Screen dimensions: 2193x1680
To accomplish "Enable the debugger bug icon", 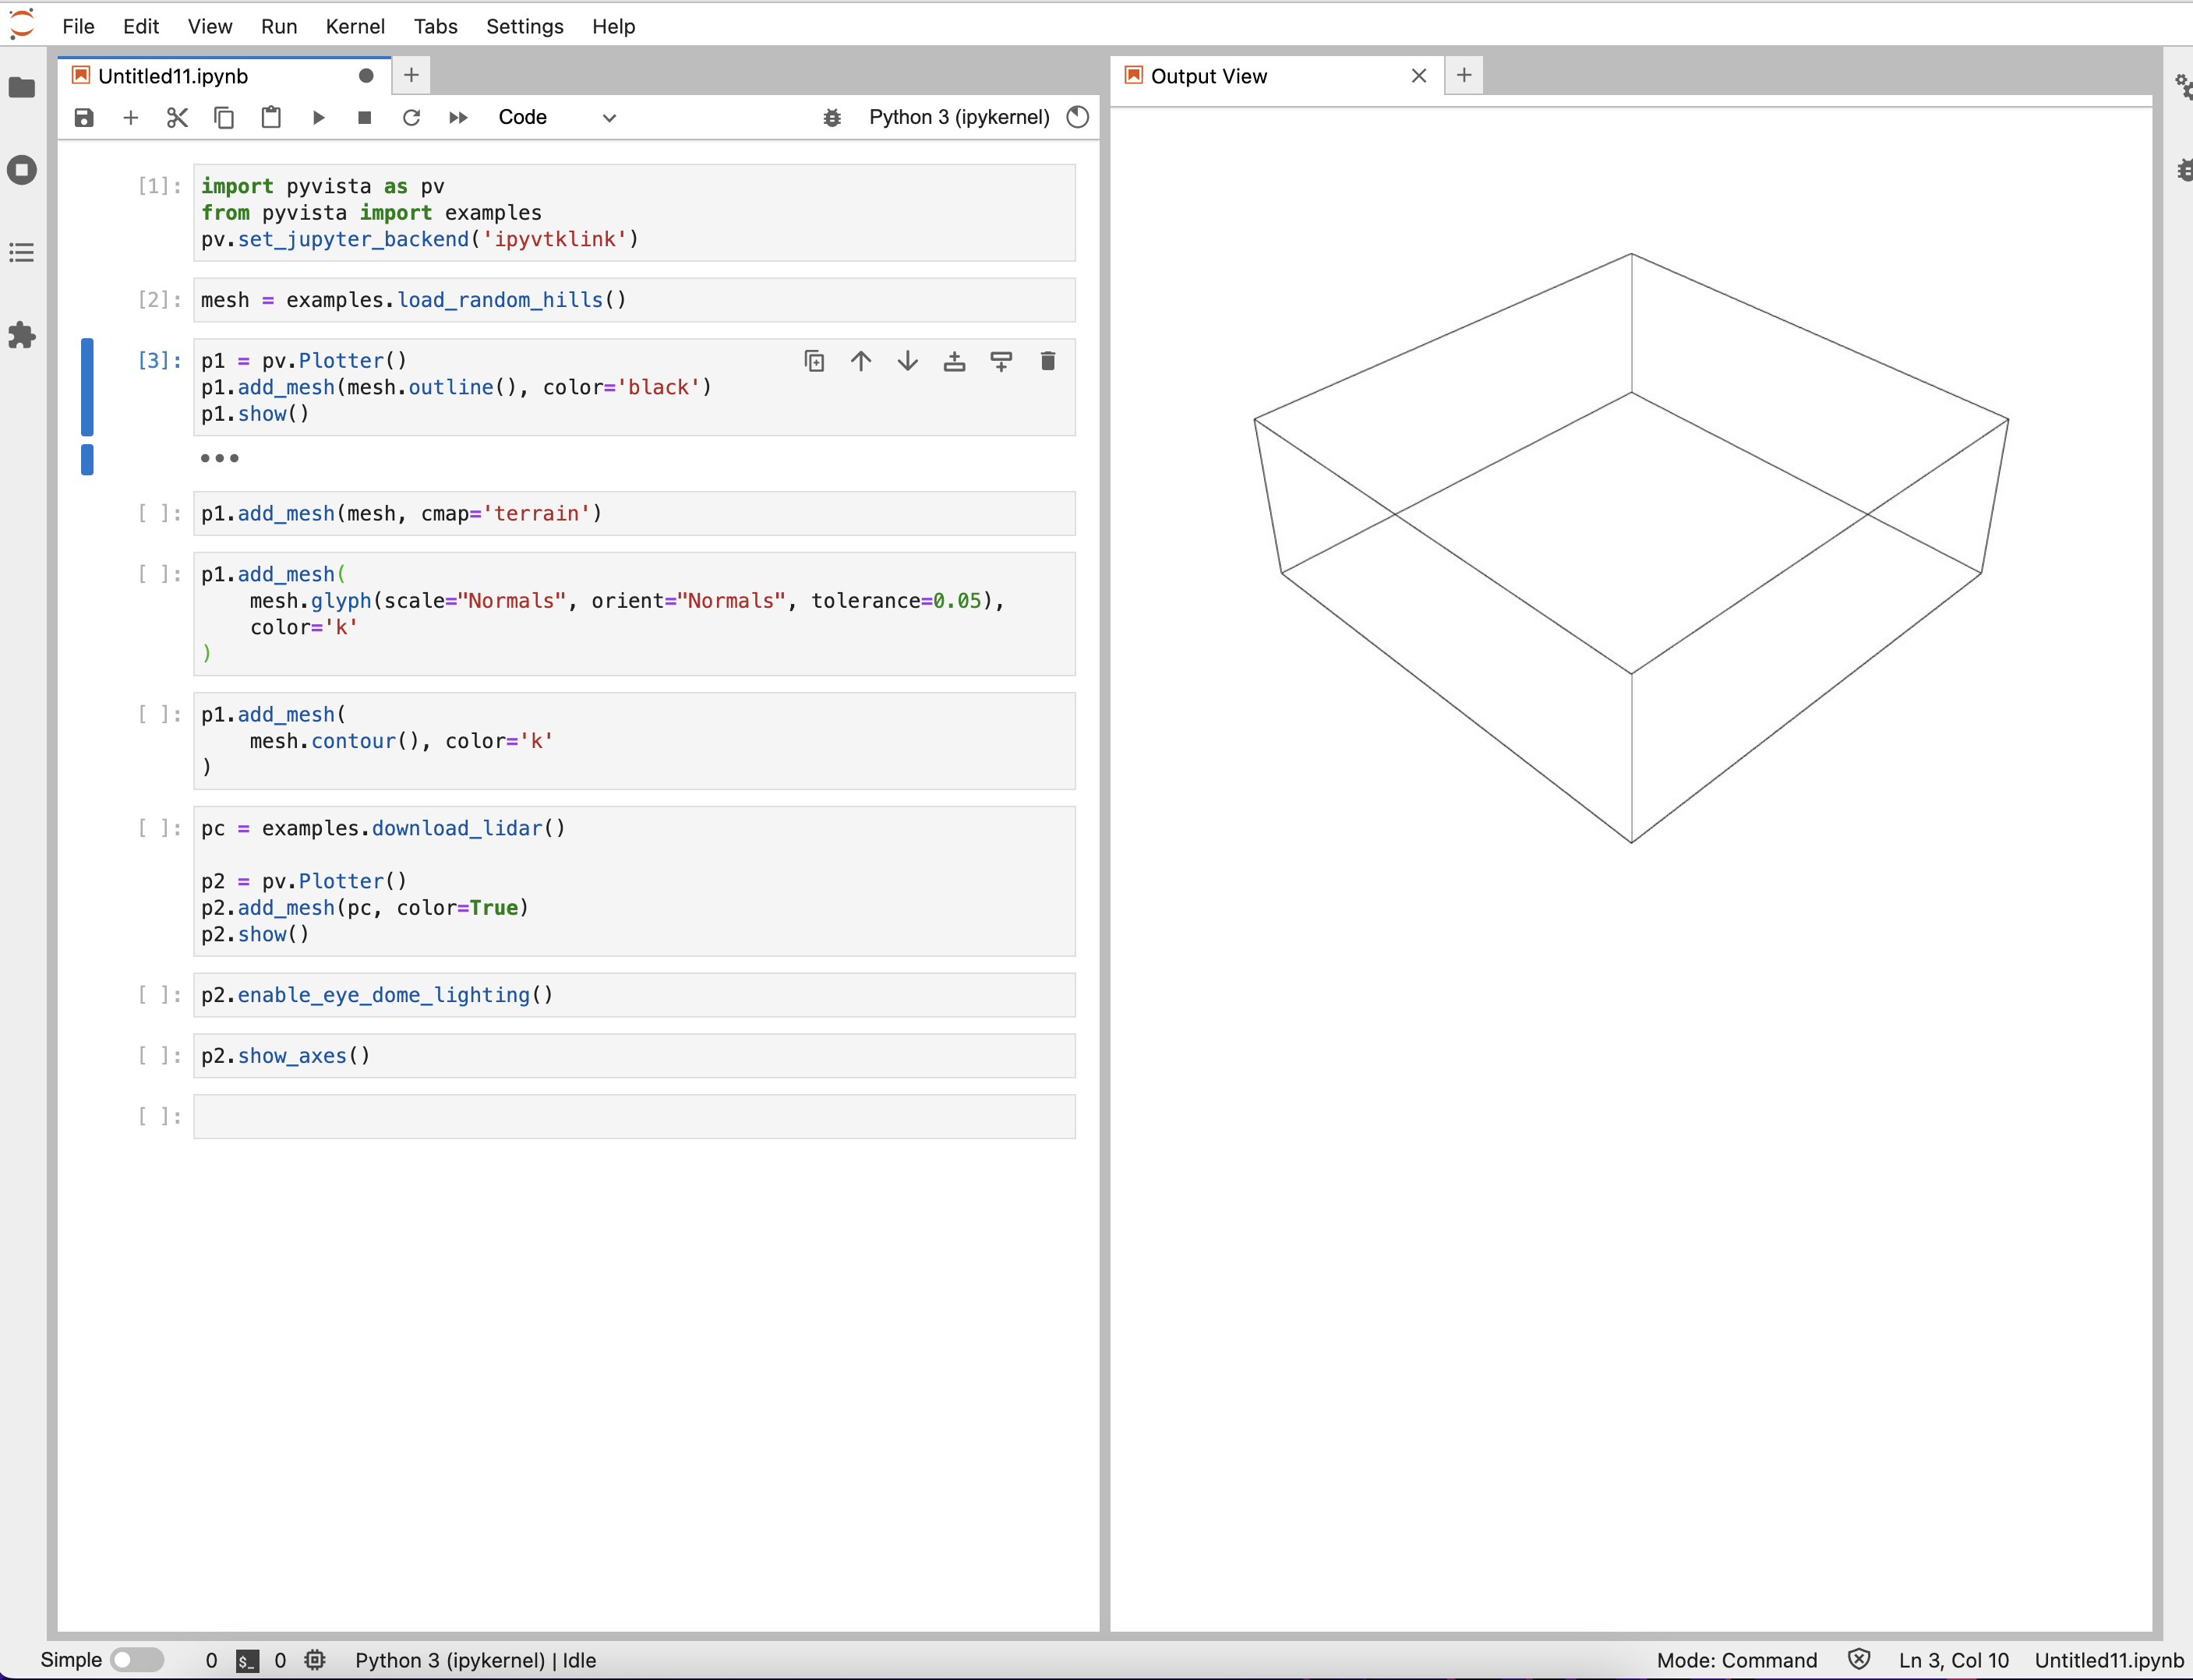I will (832, 117).
